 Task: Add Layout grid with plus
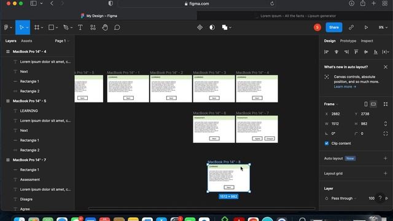[386, 173]
